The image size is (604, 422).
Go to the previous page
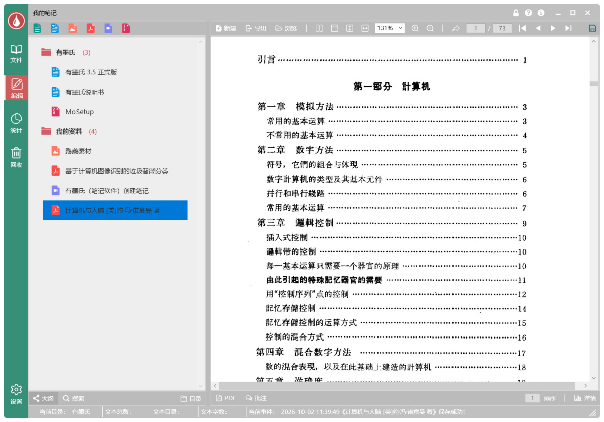538,28
